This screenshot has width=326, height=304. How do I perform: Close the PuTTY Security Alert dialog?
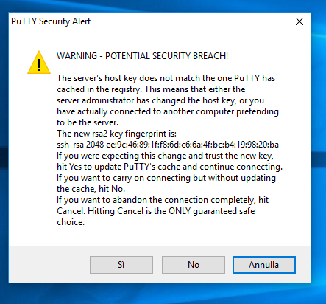(x=300, y=21)
